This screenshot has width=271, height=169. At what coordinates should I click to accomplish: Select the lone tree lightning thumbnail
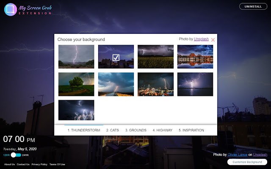coord(76,84)
